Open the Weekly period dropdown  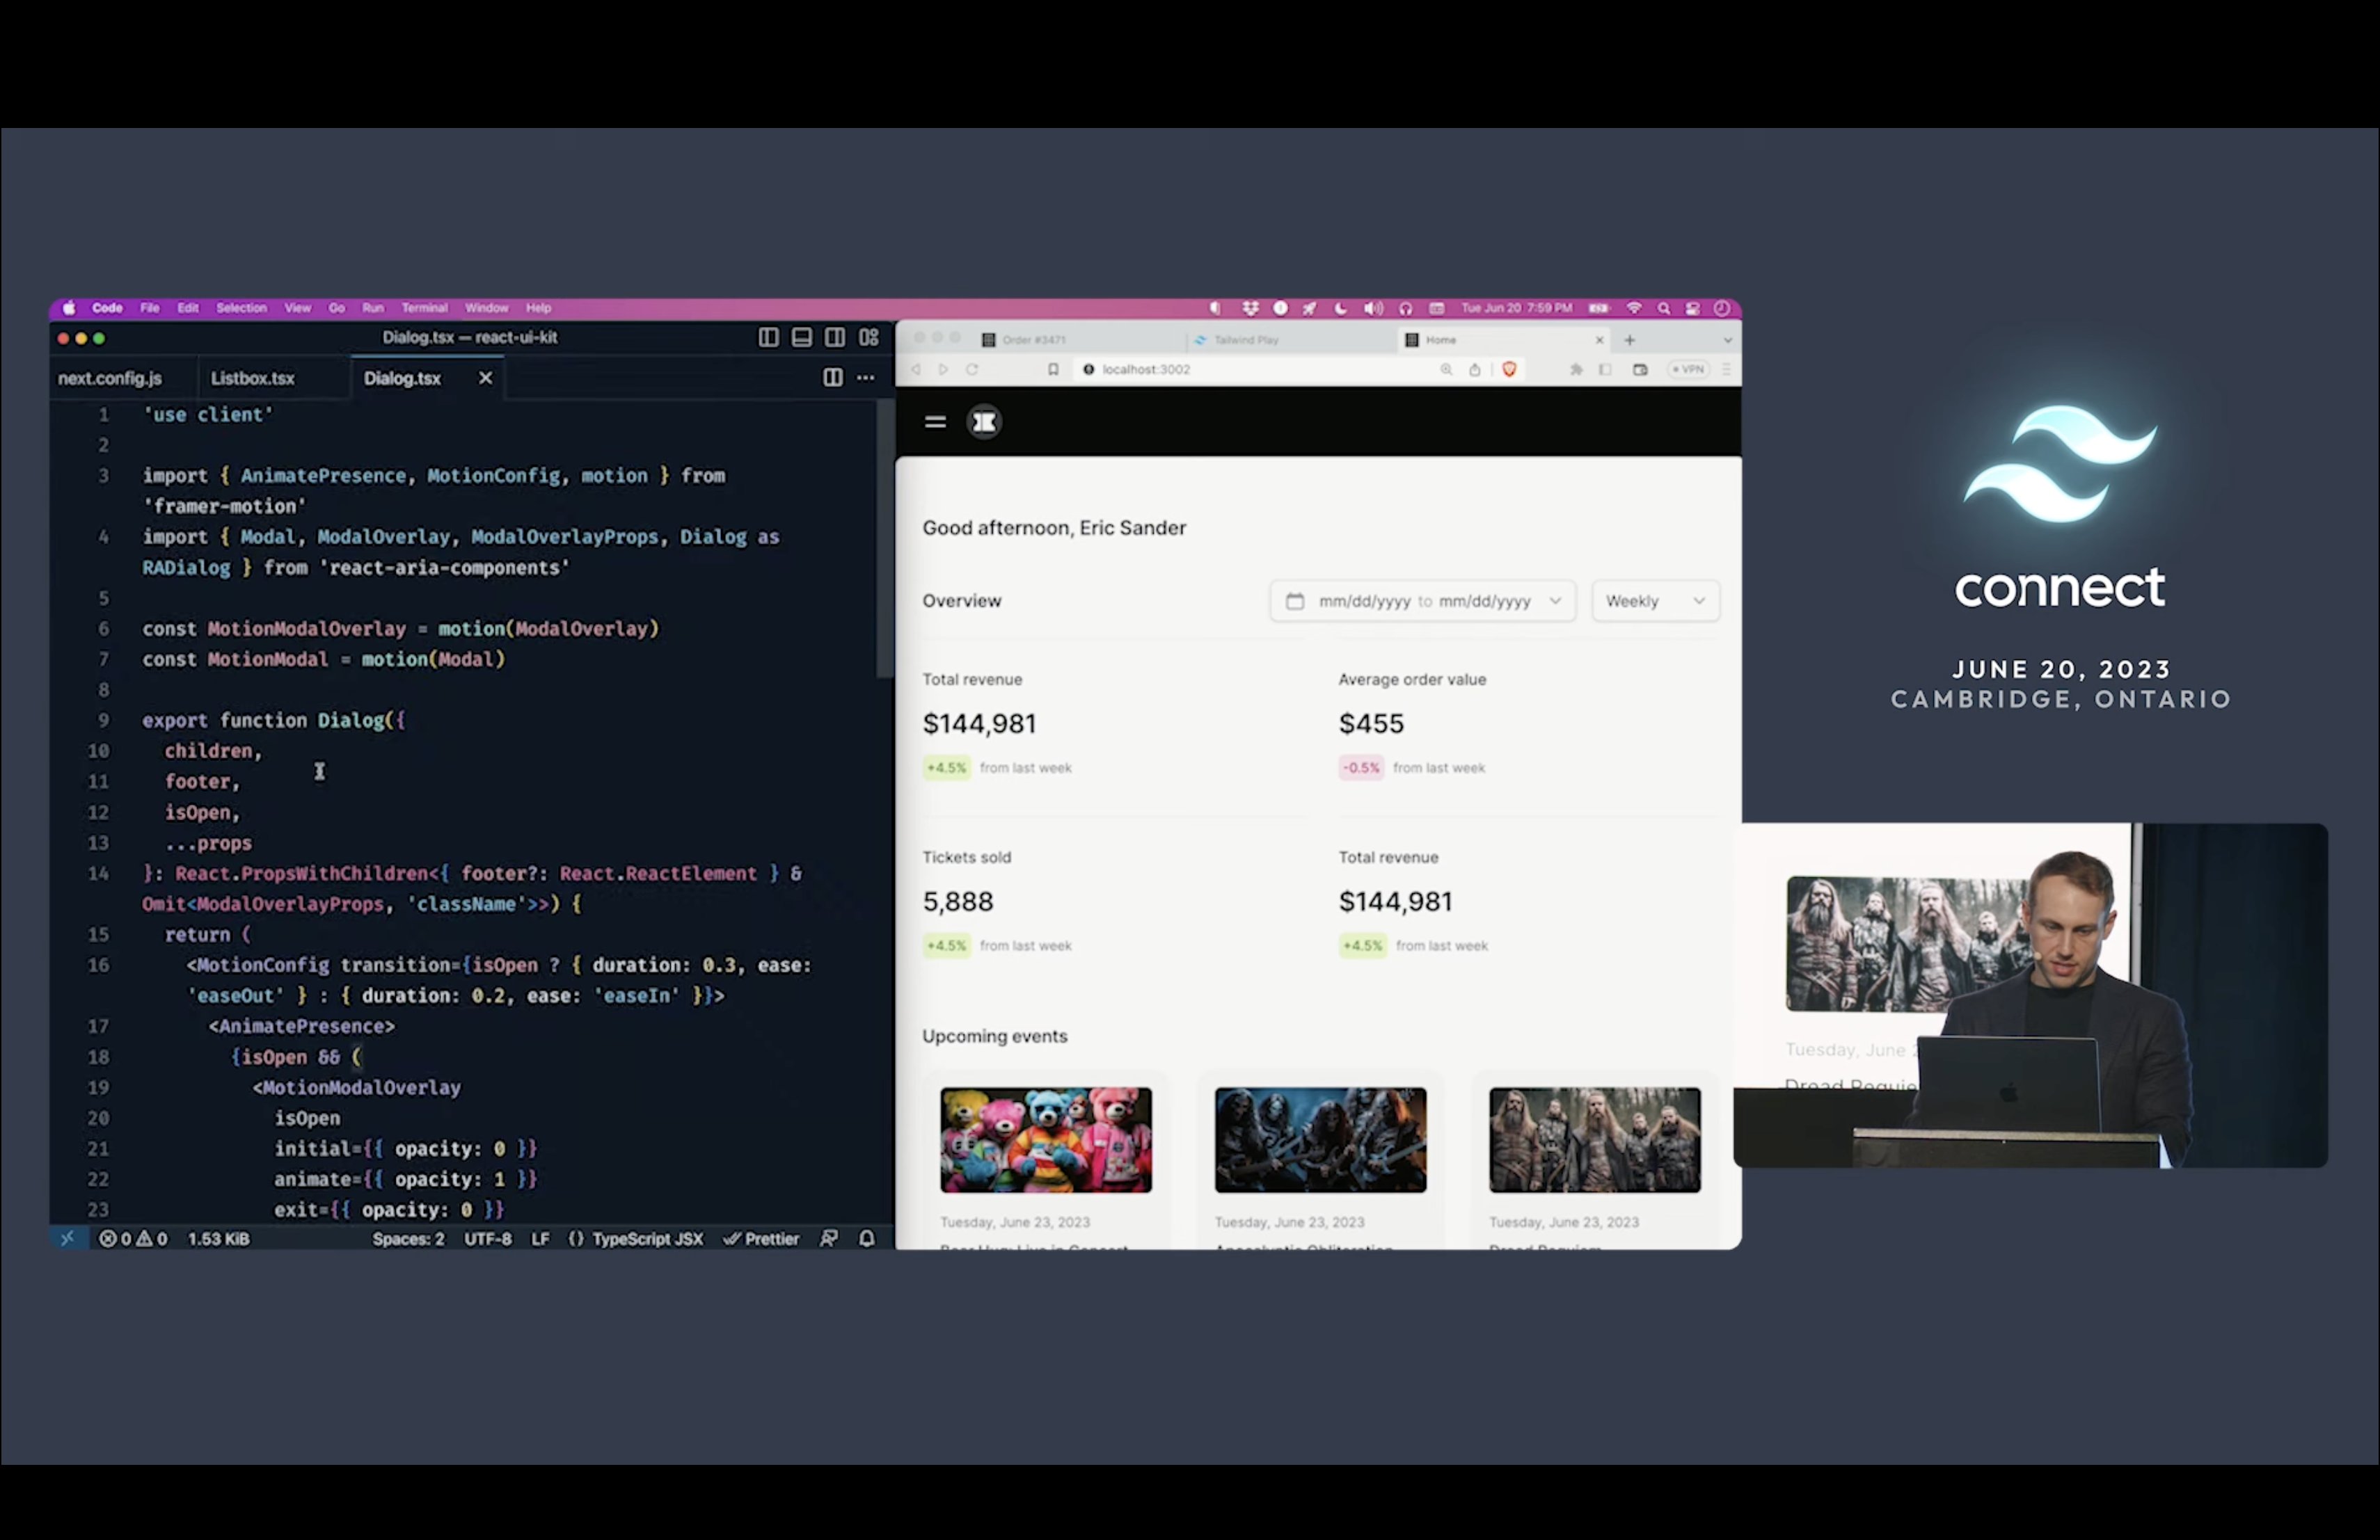[1655, 602]
